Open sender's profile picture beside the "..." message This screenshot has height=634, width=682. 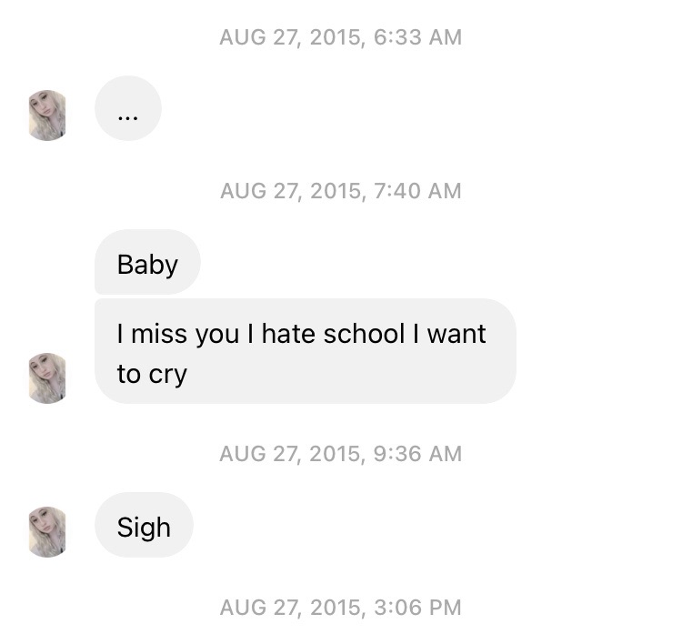(x=47, y=116)
